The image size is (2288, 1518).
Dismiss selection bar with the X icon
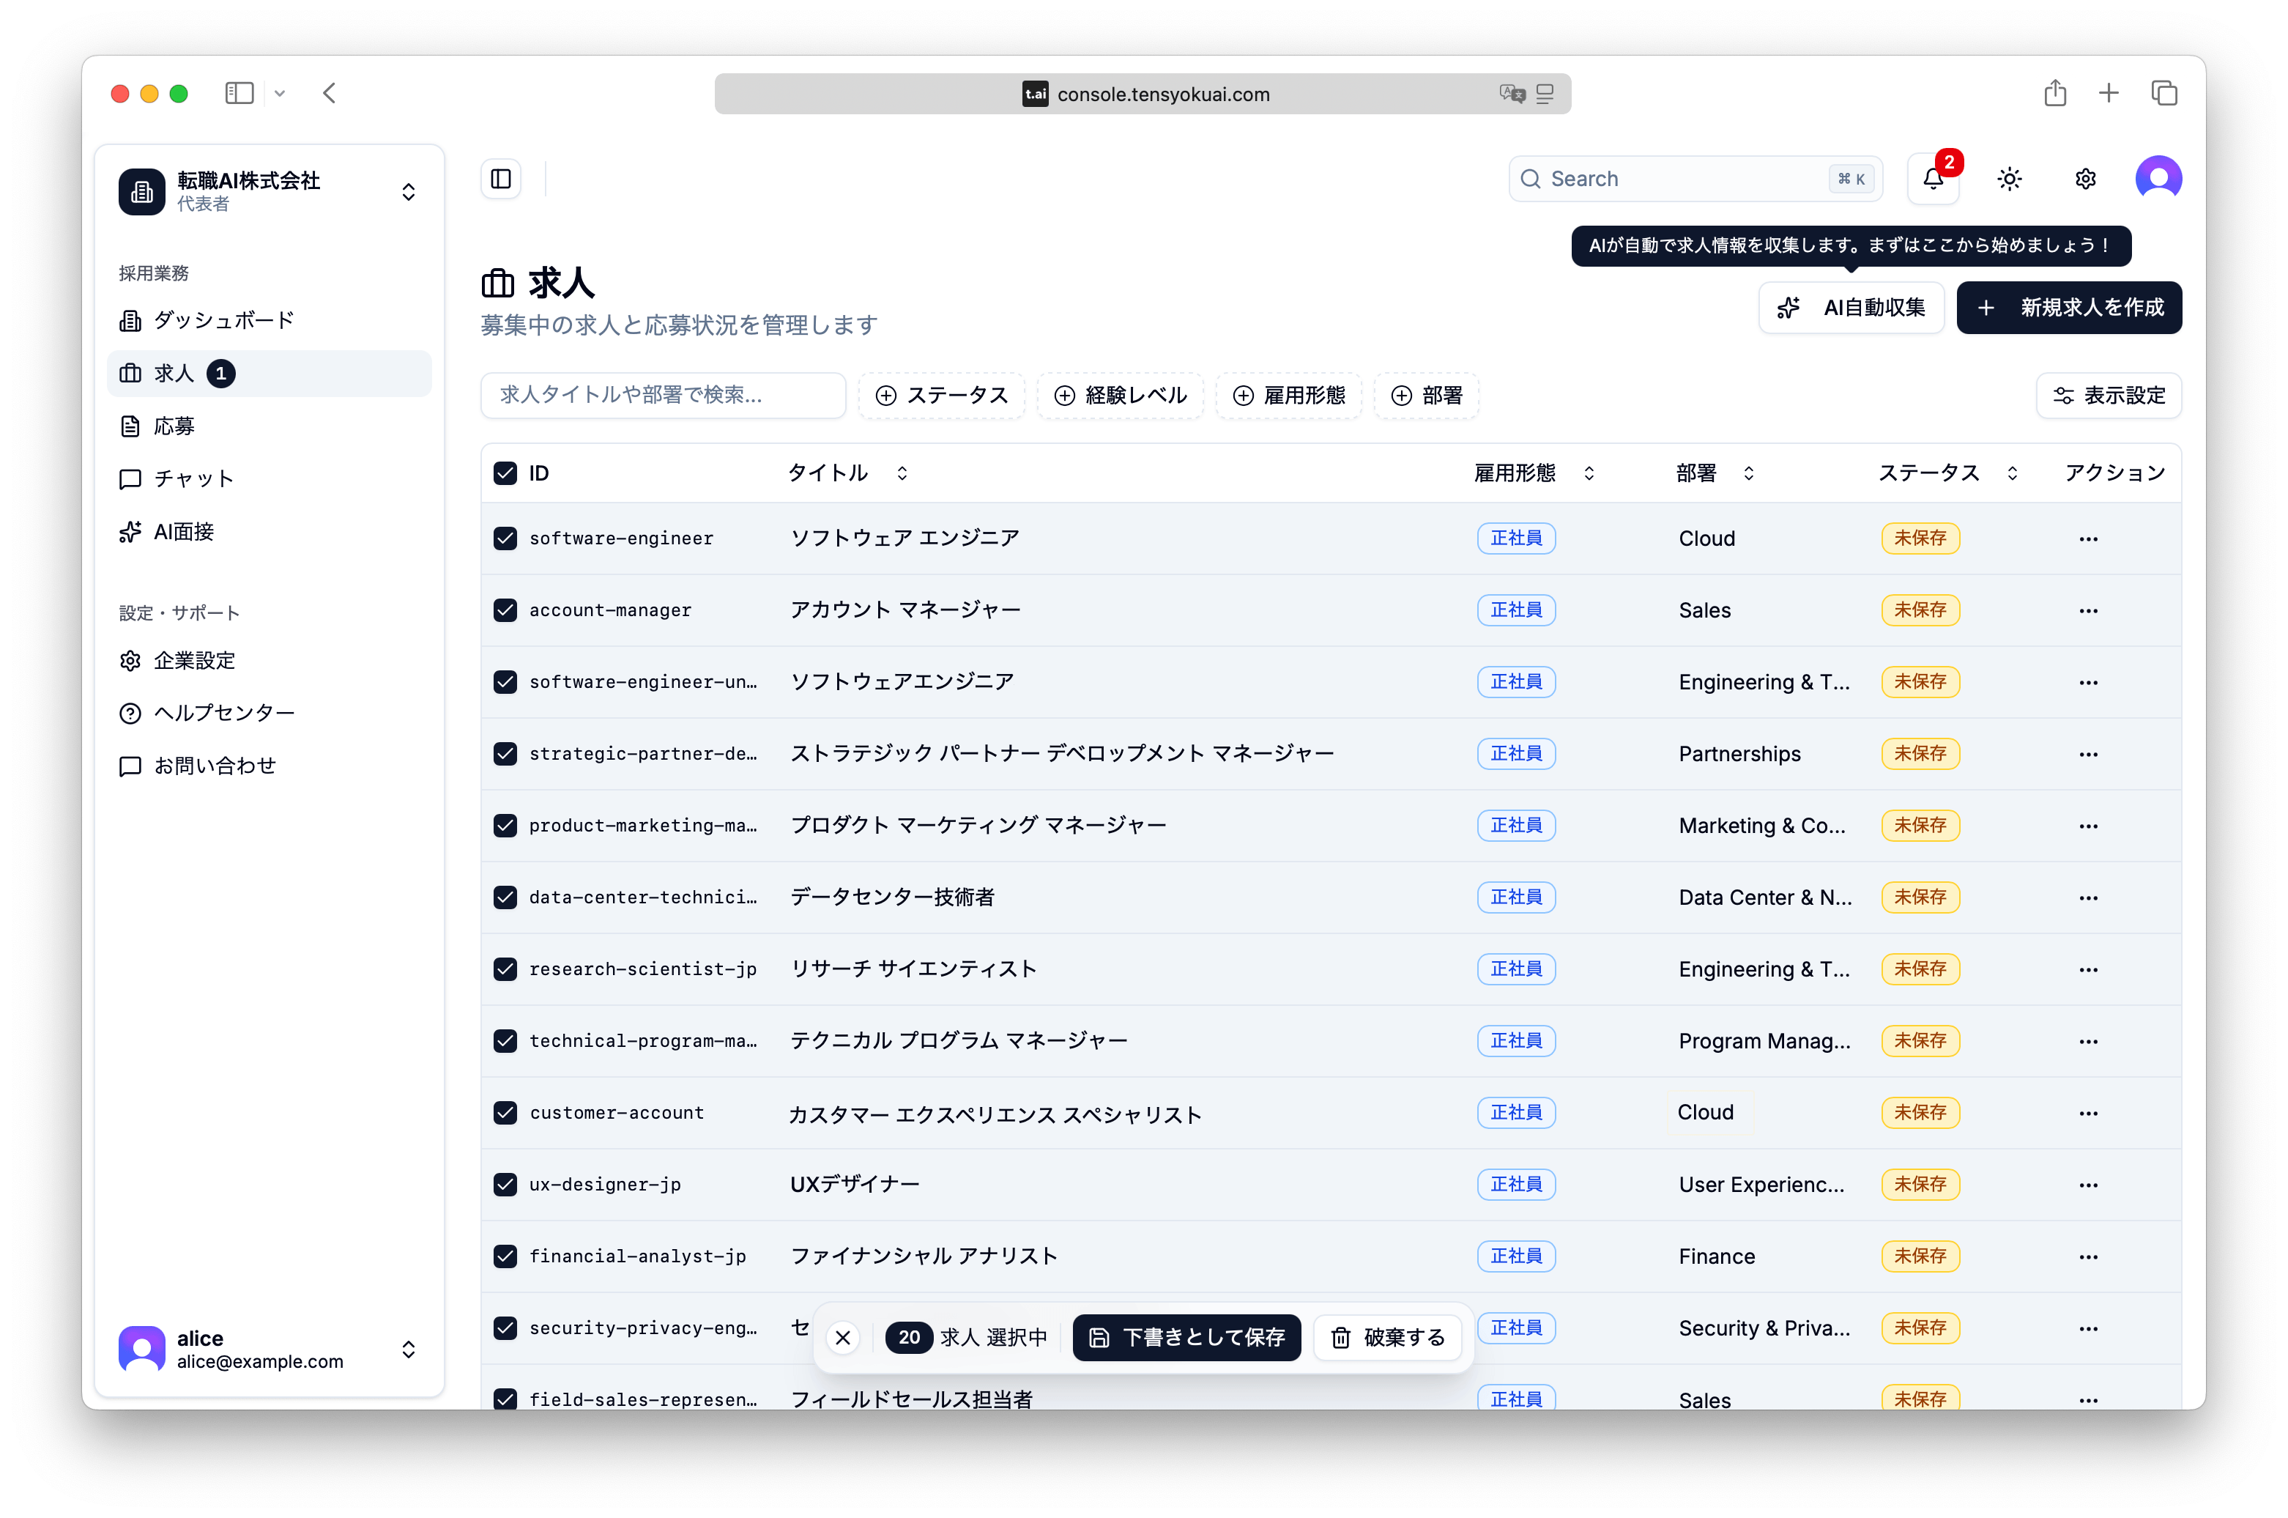point(842,1337)
